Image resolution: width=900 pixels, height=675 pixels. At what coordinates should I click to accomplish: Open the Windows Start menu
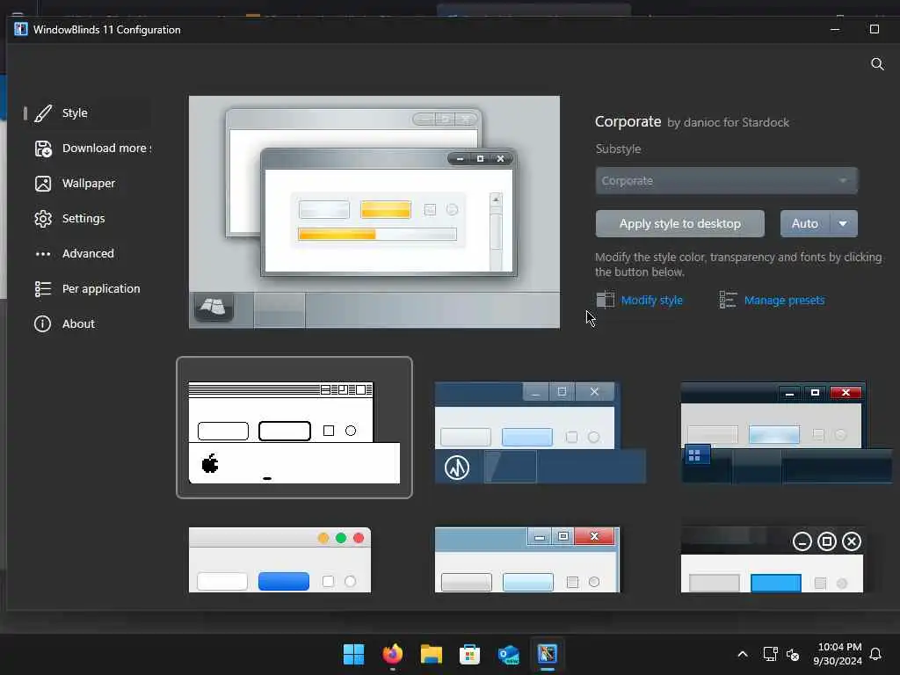(353, 654)
